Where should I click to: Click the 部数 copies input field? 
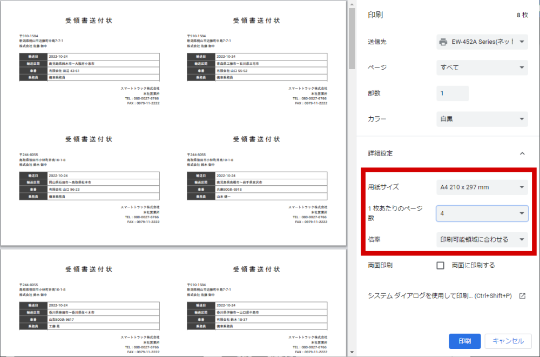pyautogui.click(x=453, y=93)
